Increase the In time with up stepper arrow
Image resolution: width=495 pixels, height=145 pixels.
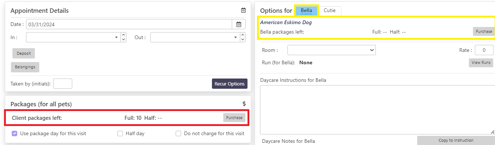[x=124, y=35]
